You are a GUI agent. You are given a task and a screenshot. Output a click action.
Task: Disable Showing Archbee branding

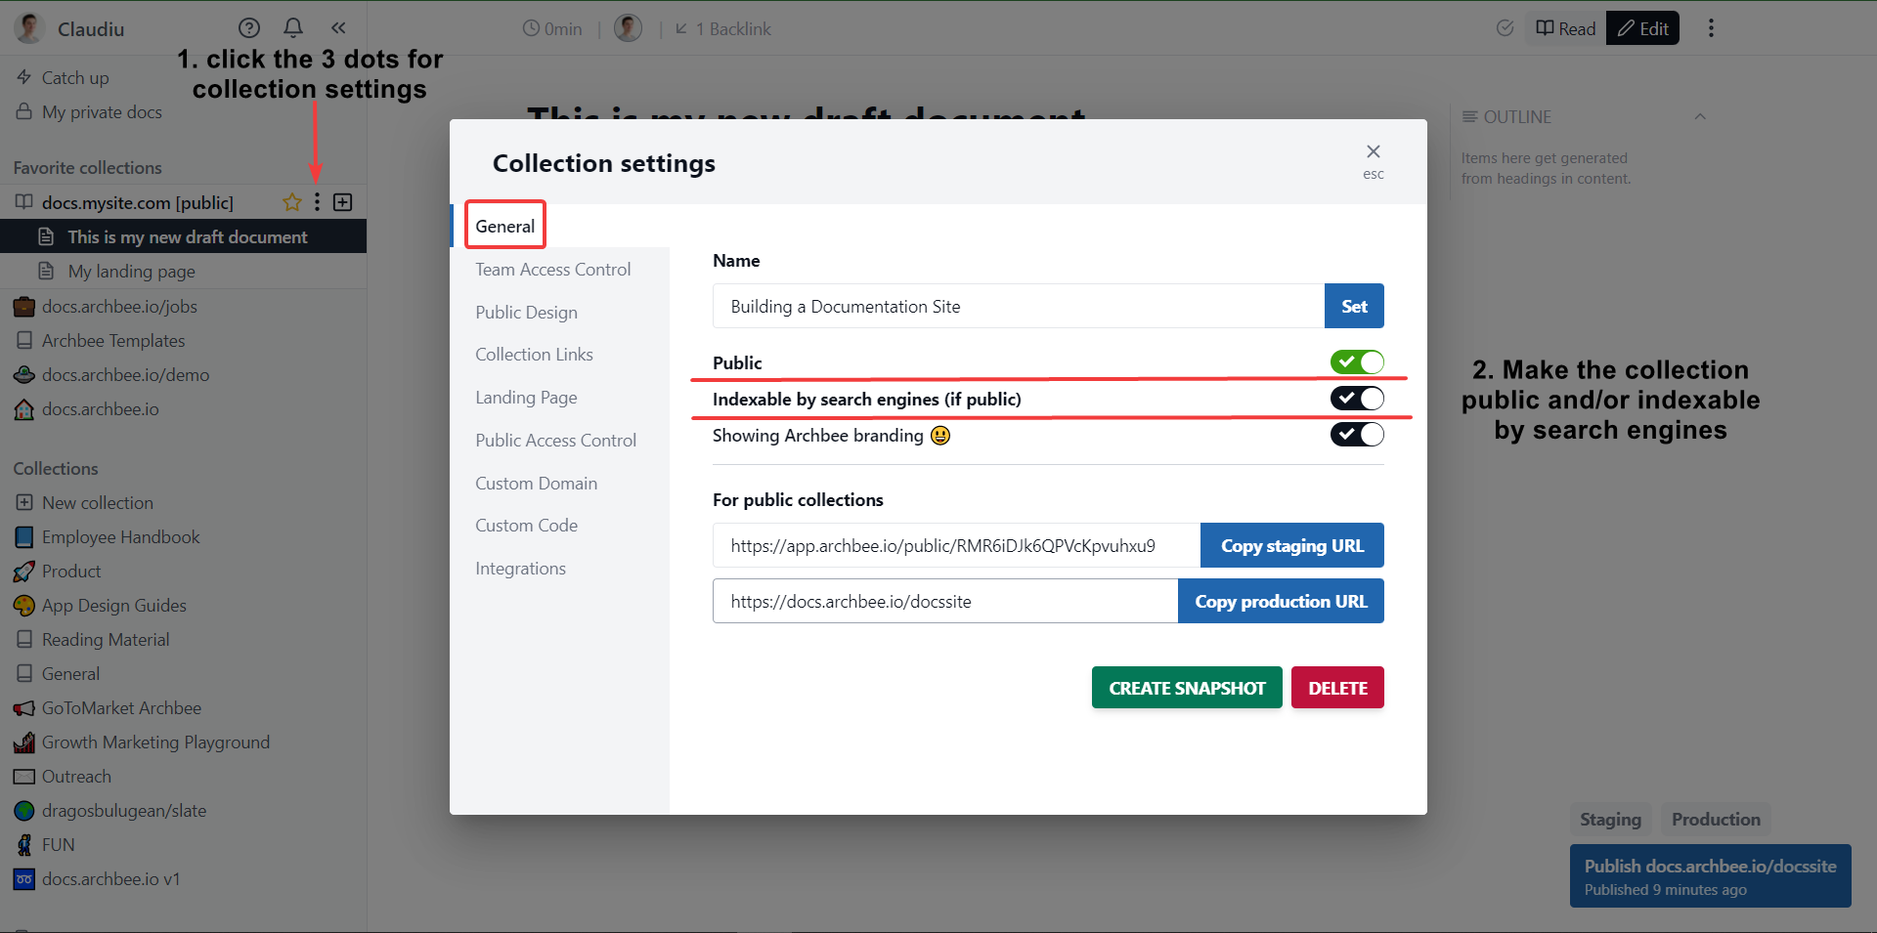pyautogui.click(x=1357, y=434)
